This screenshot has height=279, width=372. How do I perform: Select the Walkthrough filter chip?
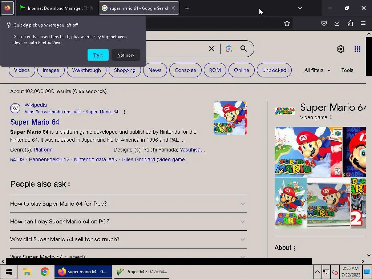coord(86,70)
